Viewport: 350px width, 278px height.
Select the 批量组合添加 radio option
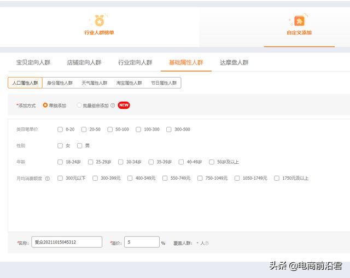pyautogui.click(x=79, y=105)
